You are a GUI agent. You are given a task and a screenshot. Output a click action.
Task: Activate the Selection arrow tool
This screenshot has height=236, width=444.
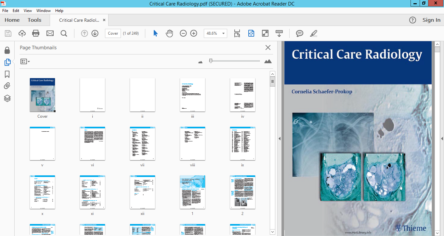tap(155, 33)
